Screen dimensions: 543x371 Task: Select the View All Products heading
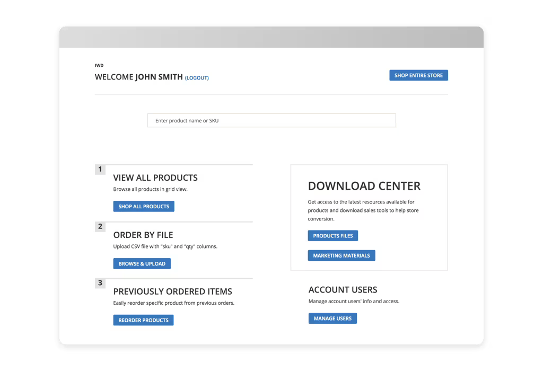tap(155, 178)
